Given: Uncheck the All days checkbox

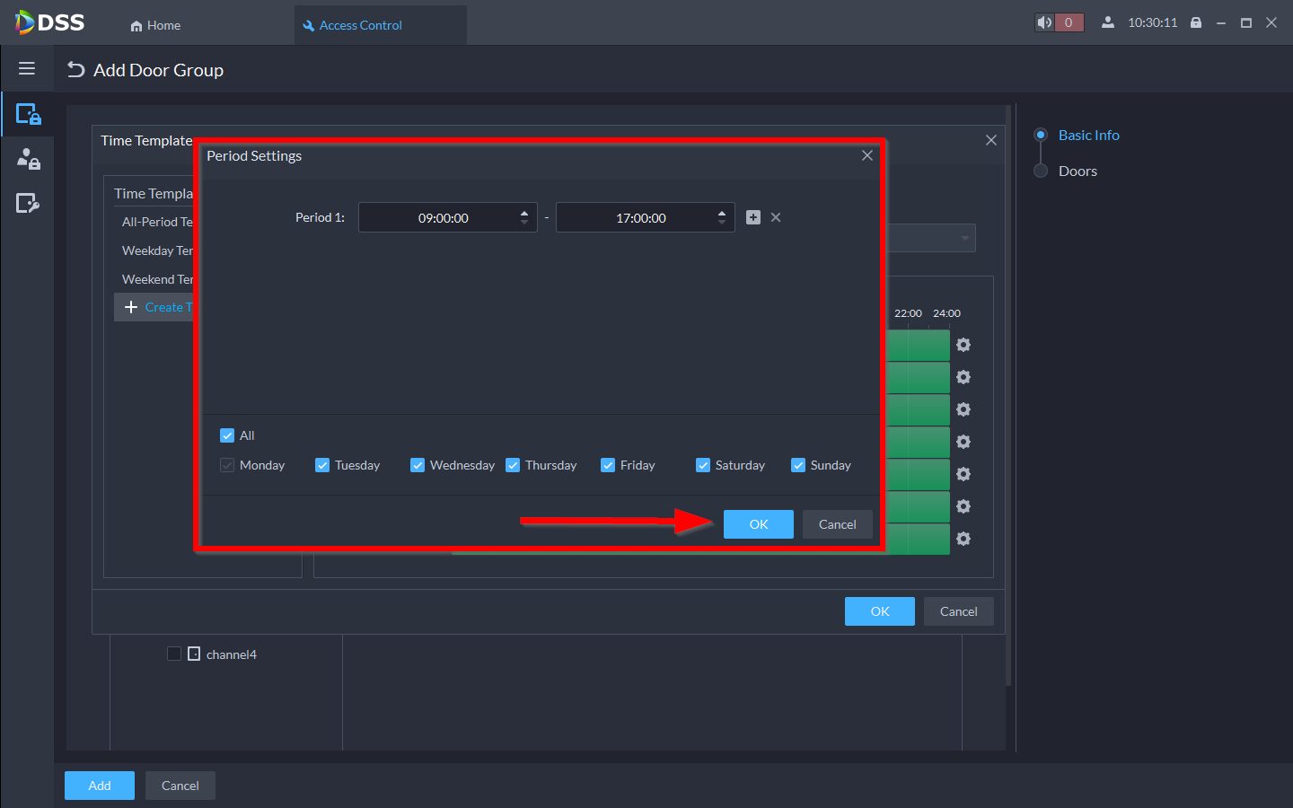Looking at the screenshot, I should tap(227, 435).
